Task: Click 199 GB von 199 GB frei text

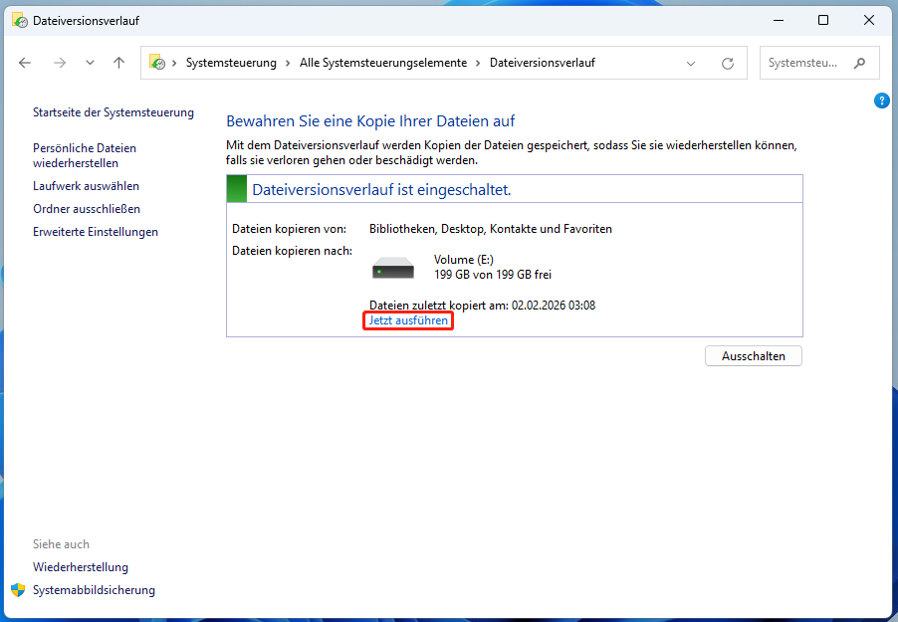Action: tap(493, 275)
